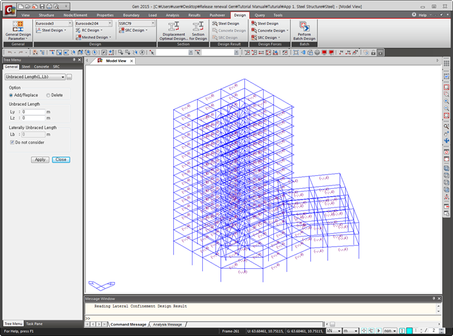The image size is (453, 336).
Task: Select the Add/Replace radio option
Action: pyautogui.click(x=11, y=95)
